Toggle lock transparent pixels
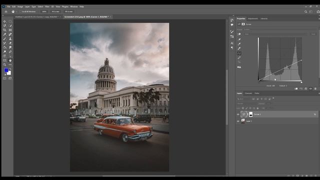The width and height of the screenshot is (320, 180). coord(243,108)
